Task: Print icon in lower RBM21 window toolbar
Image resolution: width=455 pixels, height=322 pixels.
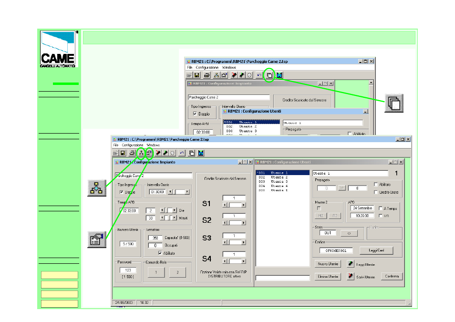Action: (132, 153)
